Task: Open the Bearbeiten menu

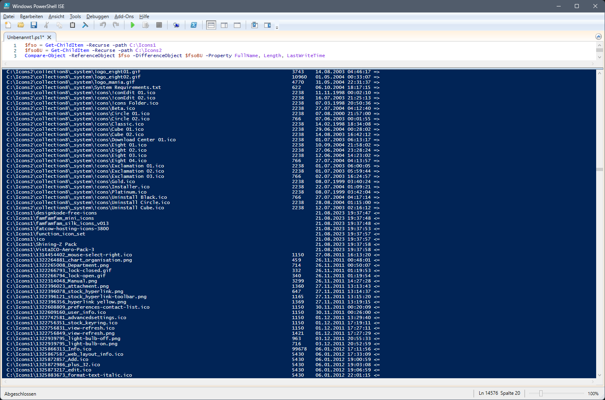Action: [31, 16]
